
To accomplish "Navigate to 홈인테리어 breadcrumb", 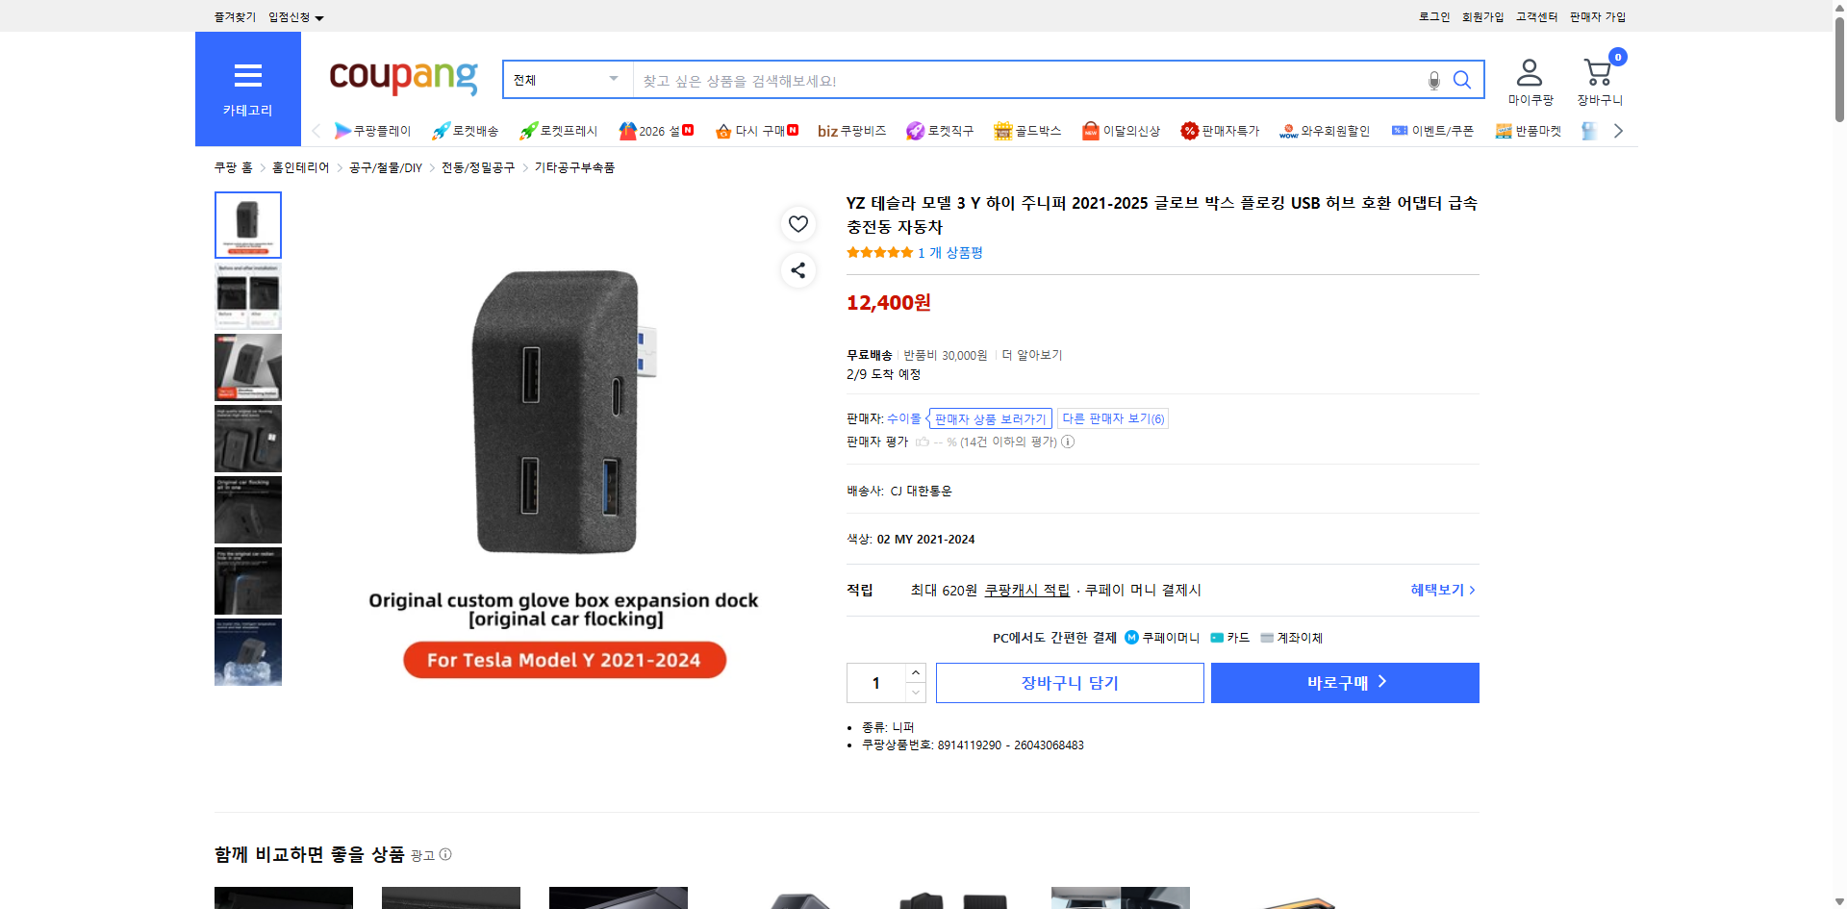I will [x=299, y=166].
